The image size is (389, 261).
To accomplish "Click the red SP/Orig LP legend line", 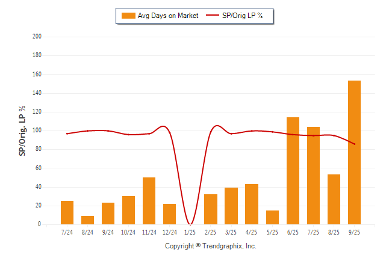I will [213, 16].
